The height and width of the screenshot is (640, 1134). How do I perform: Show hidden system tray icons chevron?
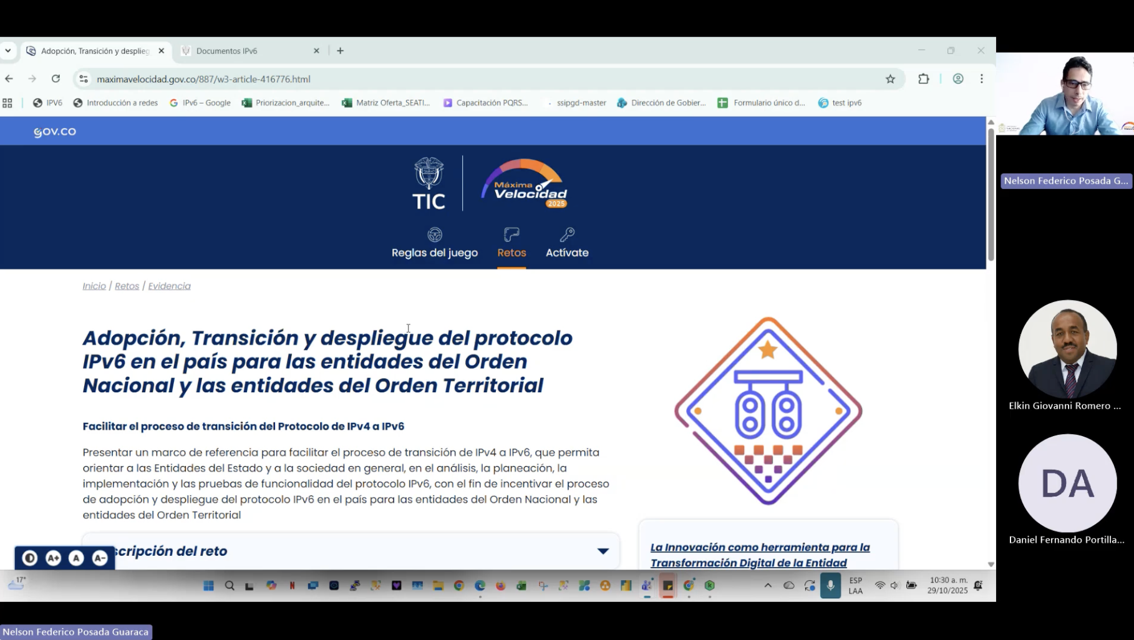tap(768, 585)
